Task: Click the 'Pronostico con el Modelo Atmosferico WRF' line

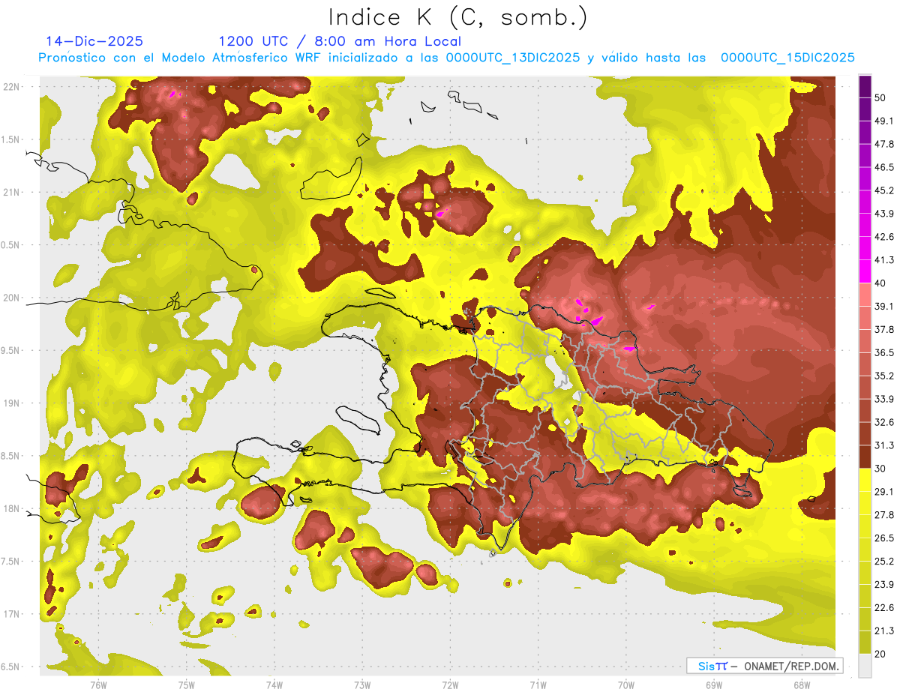Action: [447, 58]
